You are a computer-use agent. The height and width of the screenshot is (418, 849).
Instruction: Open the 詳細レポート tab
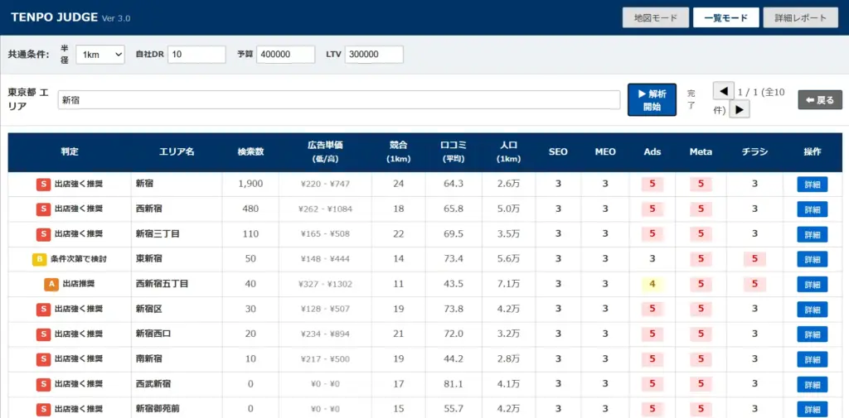pos(800,17)
